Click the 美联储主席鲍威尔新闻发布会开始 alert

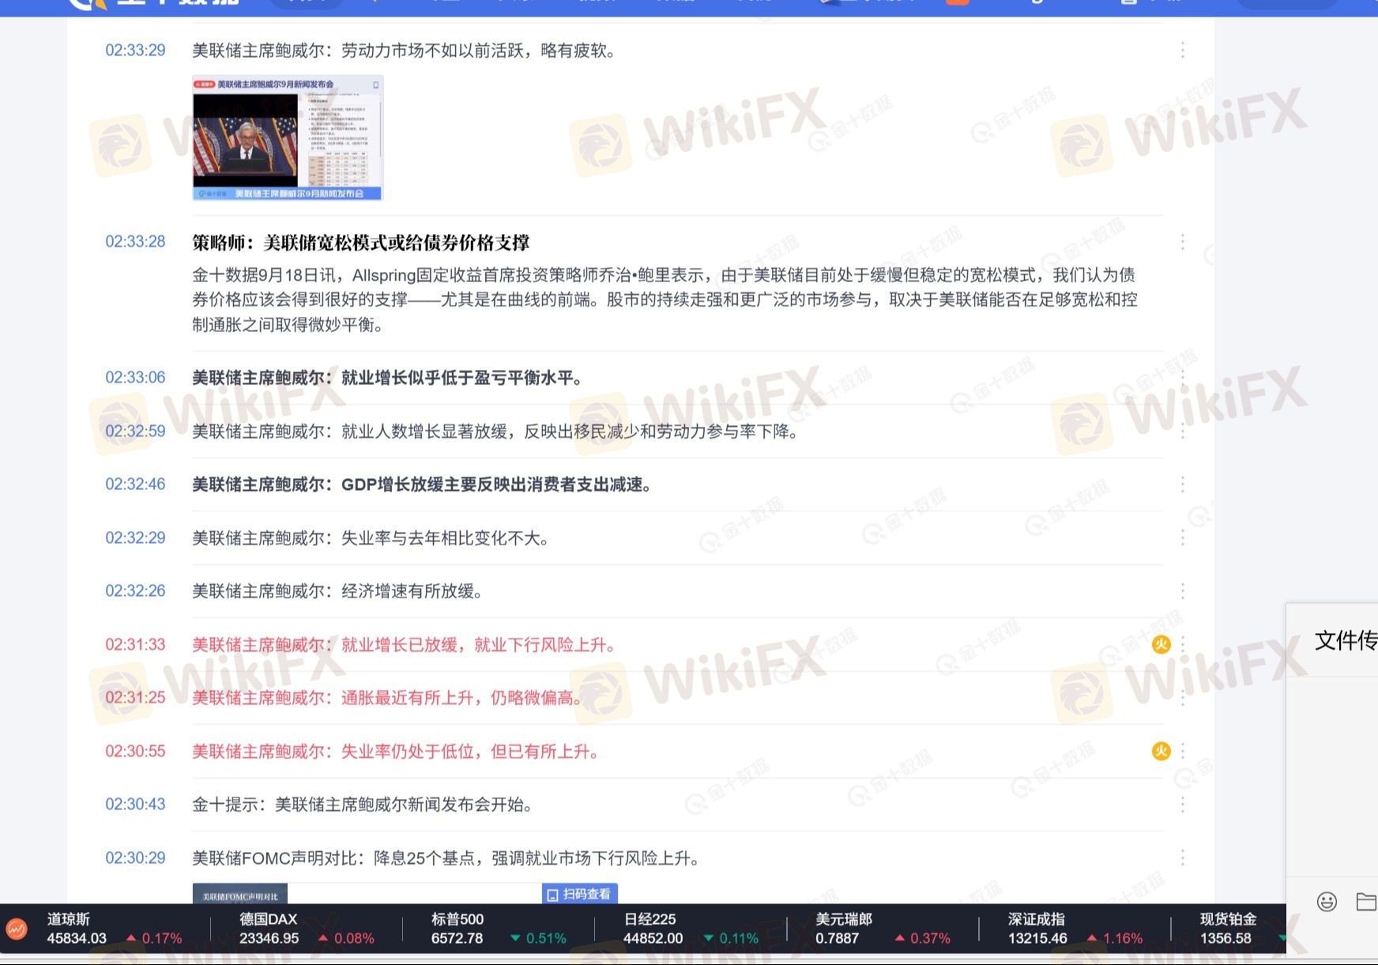click(363, 805)
